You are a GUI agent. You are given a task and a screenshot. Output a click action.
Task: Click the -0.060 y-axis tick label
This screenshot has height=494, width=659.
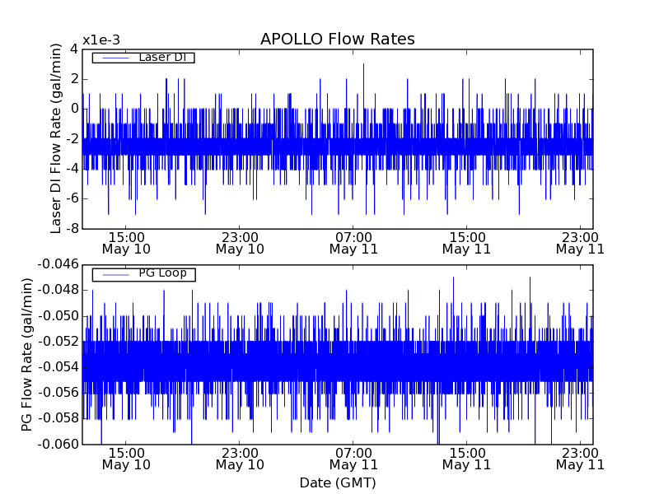(58, 445)
